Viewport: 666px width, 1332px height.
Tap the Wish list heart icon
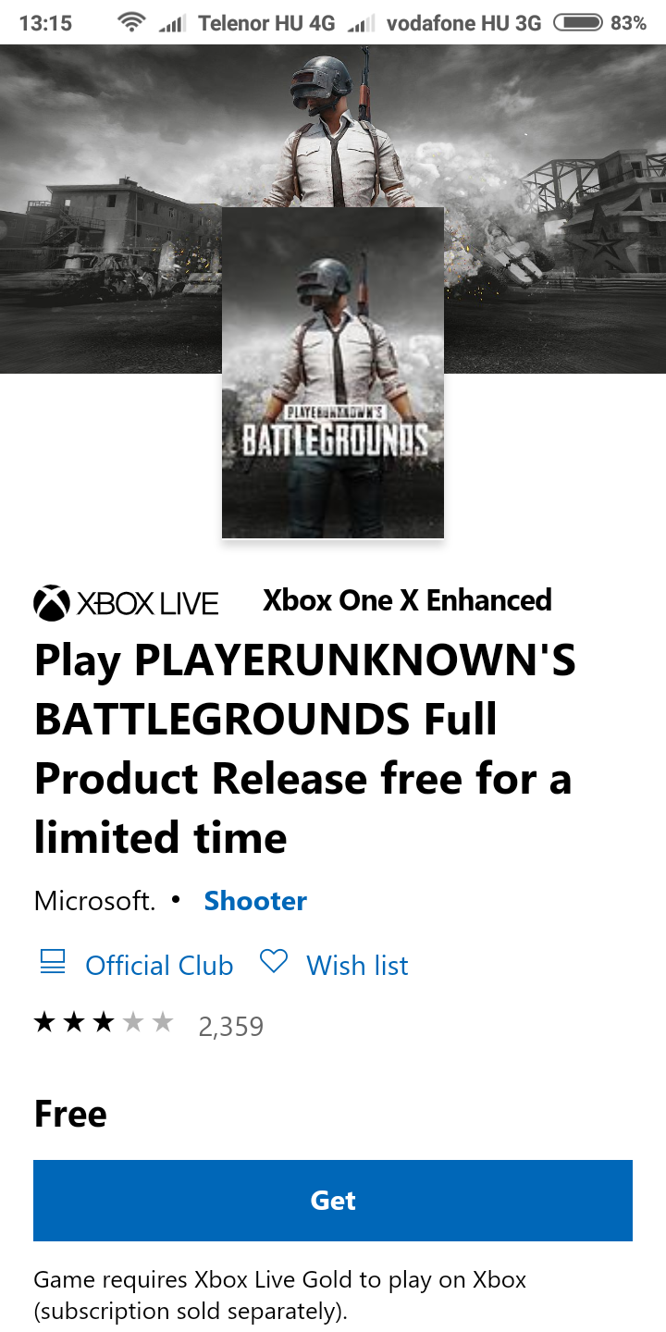pyautogui.click(x=274, y=962)
